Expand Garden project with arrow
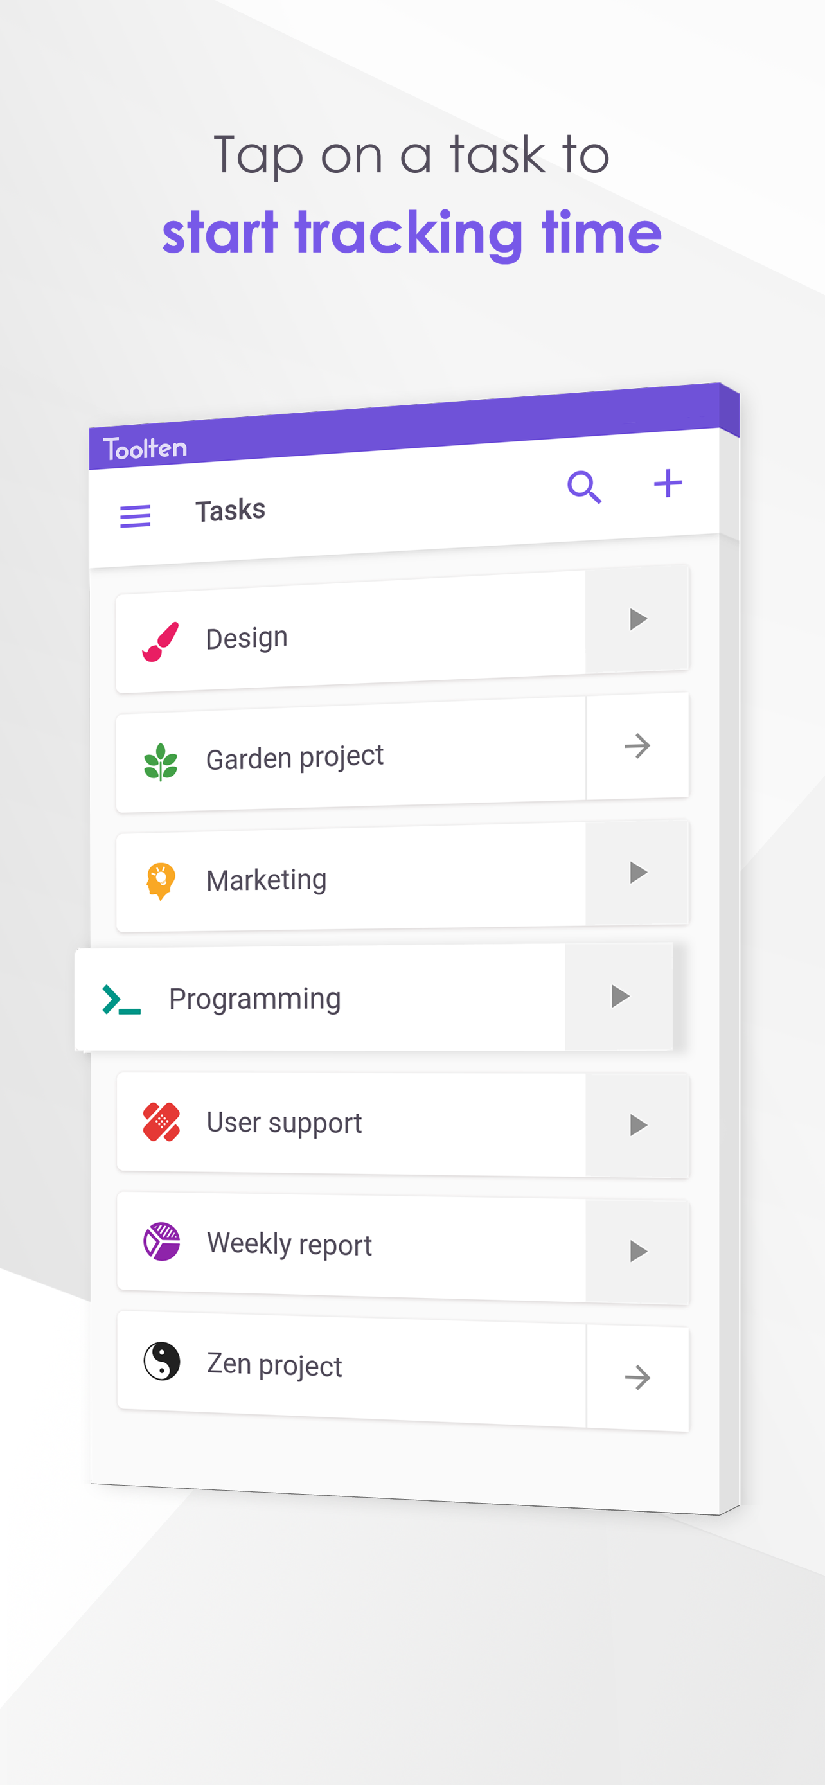This screenshot has height=1785, width=825. point(637,746)
